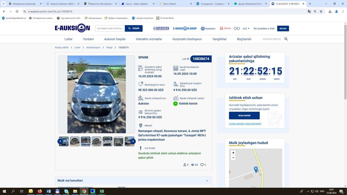Focus the lot number search field
Image resolution: width=347 pixels, height=195 pixels.
pos(110,28)
